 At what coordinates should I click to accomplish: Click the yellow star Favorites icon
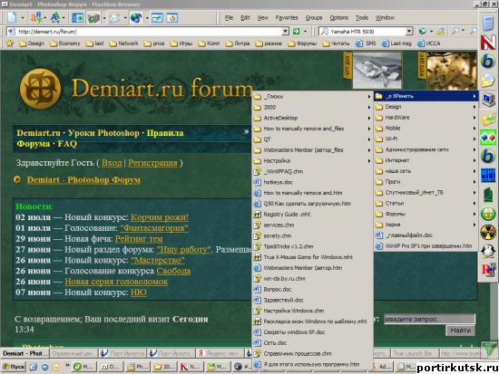[x=10, y=43]
